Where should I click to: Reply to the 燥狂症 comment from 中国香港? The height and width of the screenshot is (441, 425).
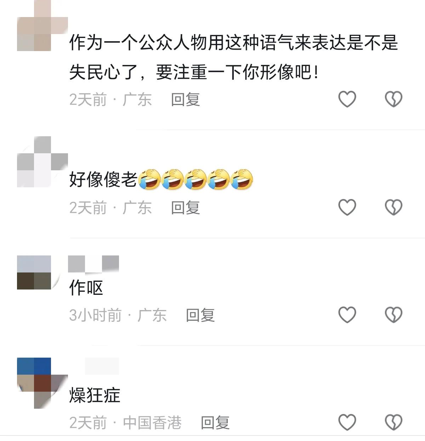215,423
